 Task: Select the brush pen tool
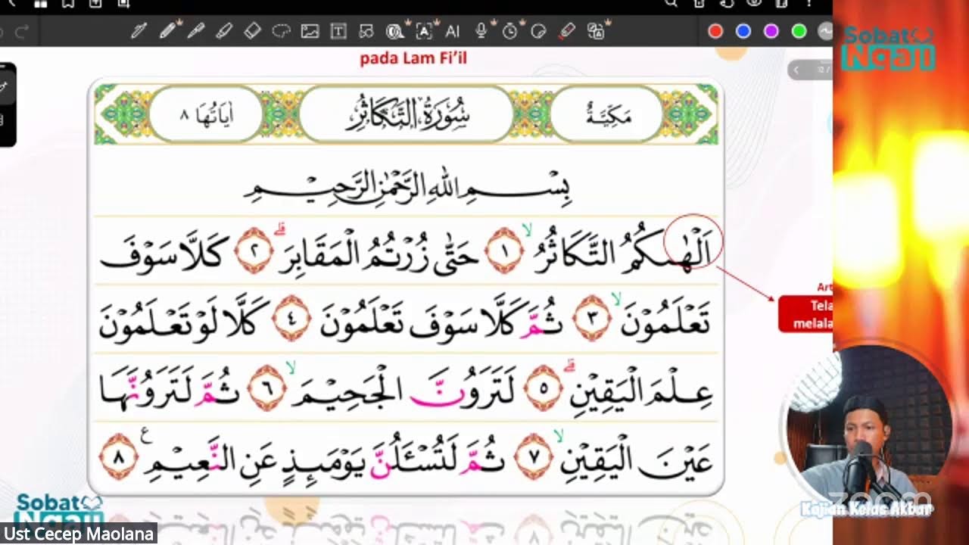tap(195, 31)
